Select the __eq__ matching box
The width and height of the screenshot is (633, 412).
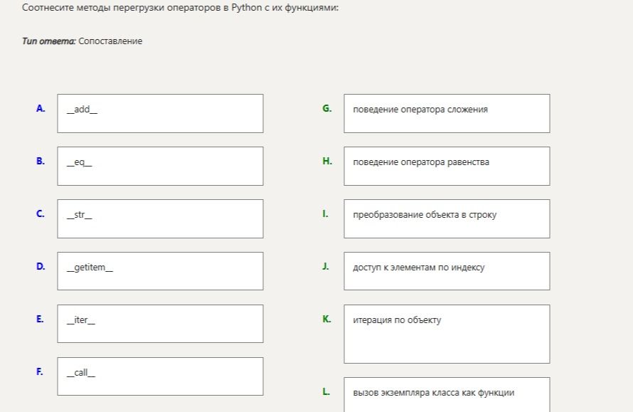(x=160, y=166)
